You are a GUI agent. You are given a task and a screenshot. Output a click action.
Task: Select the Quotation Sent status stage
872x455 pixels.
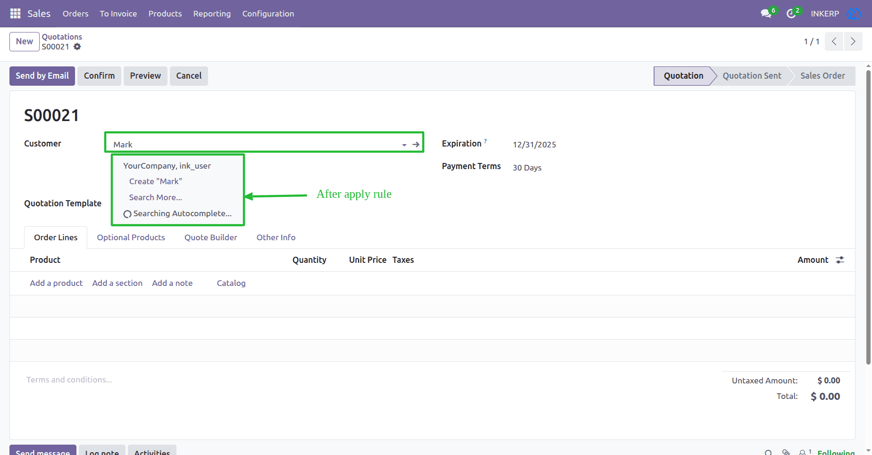[752, 76]
